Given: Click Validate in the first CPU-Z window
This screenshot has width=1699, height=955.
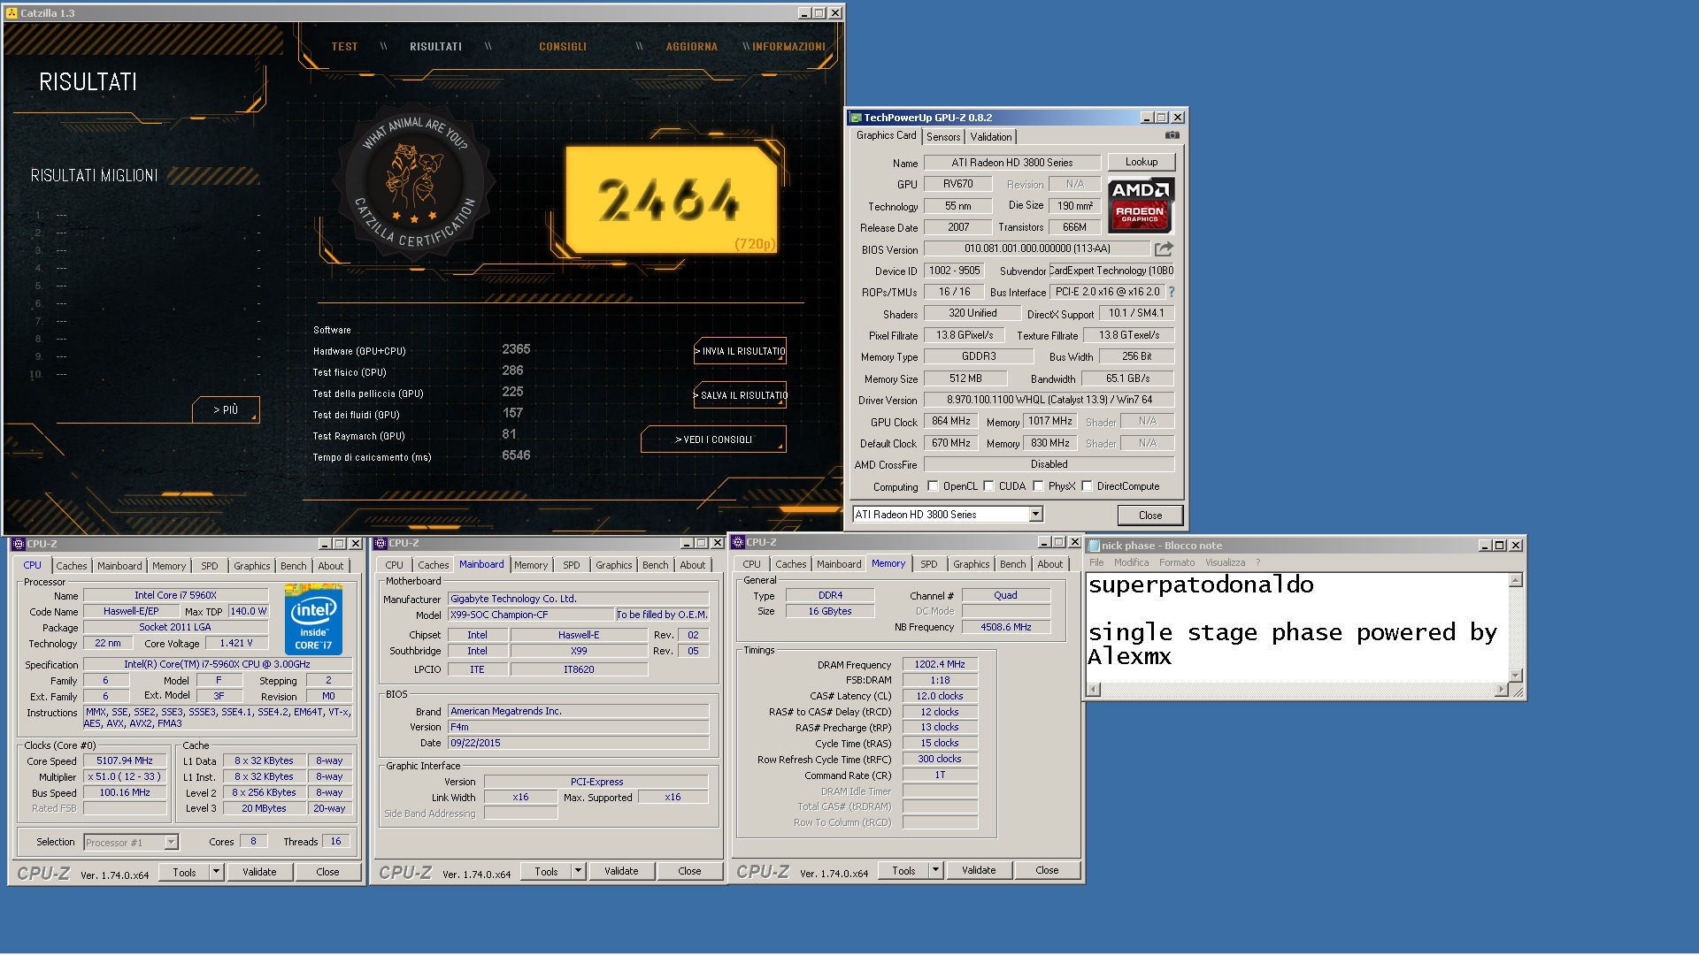Looking at the screenshot, I should click(x=259, y=872).
